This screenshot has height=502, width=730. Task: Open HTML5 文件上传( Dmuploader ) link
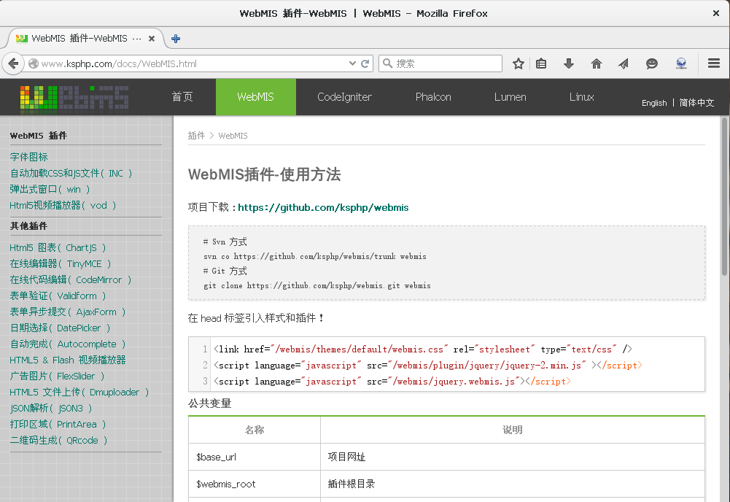tap(79, 392)
